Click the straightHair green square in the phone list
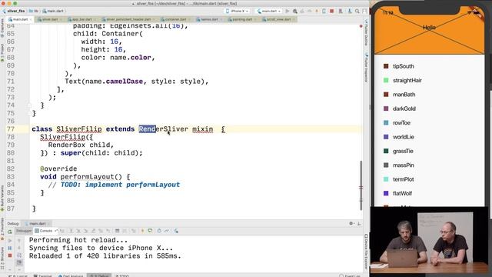492x277 pixels. [386, 80]
